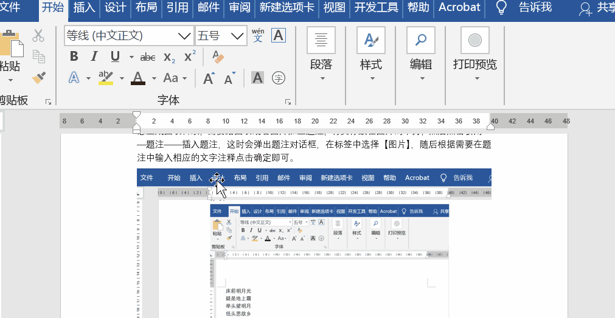Image resolution: width=615 pixels, height=318 pixels.
Task: Expand the text effects dropdown arrow
Action: pos(88,78)
